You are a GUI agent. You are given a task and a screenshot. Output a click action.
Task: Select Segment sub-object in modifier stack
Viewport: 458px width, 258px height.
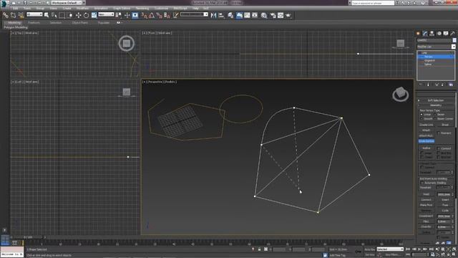[429, 60]
